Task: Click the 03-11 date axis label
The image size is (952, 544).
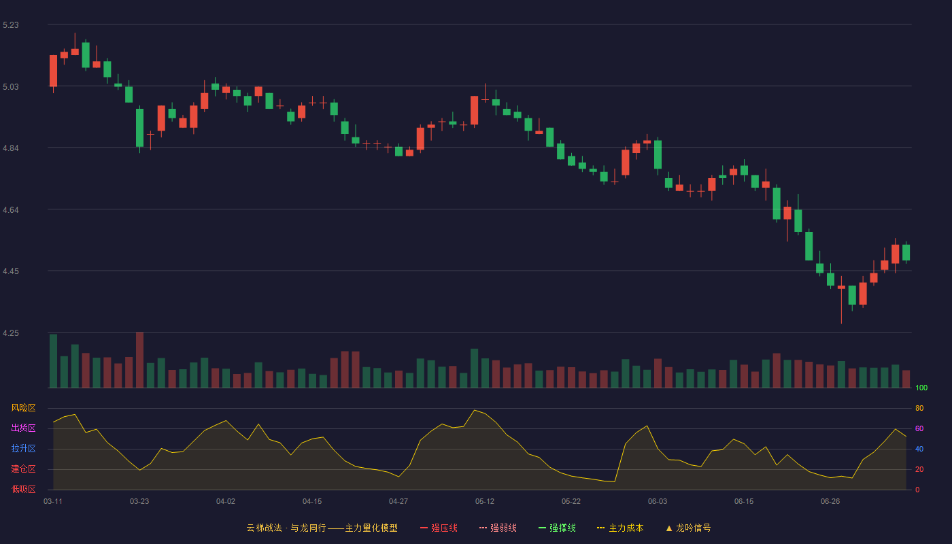Action: [x=53, y=501]
